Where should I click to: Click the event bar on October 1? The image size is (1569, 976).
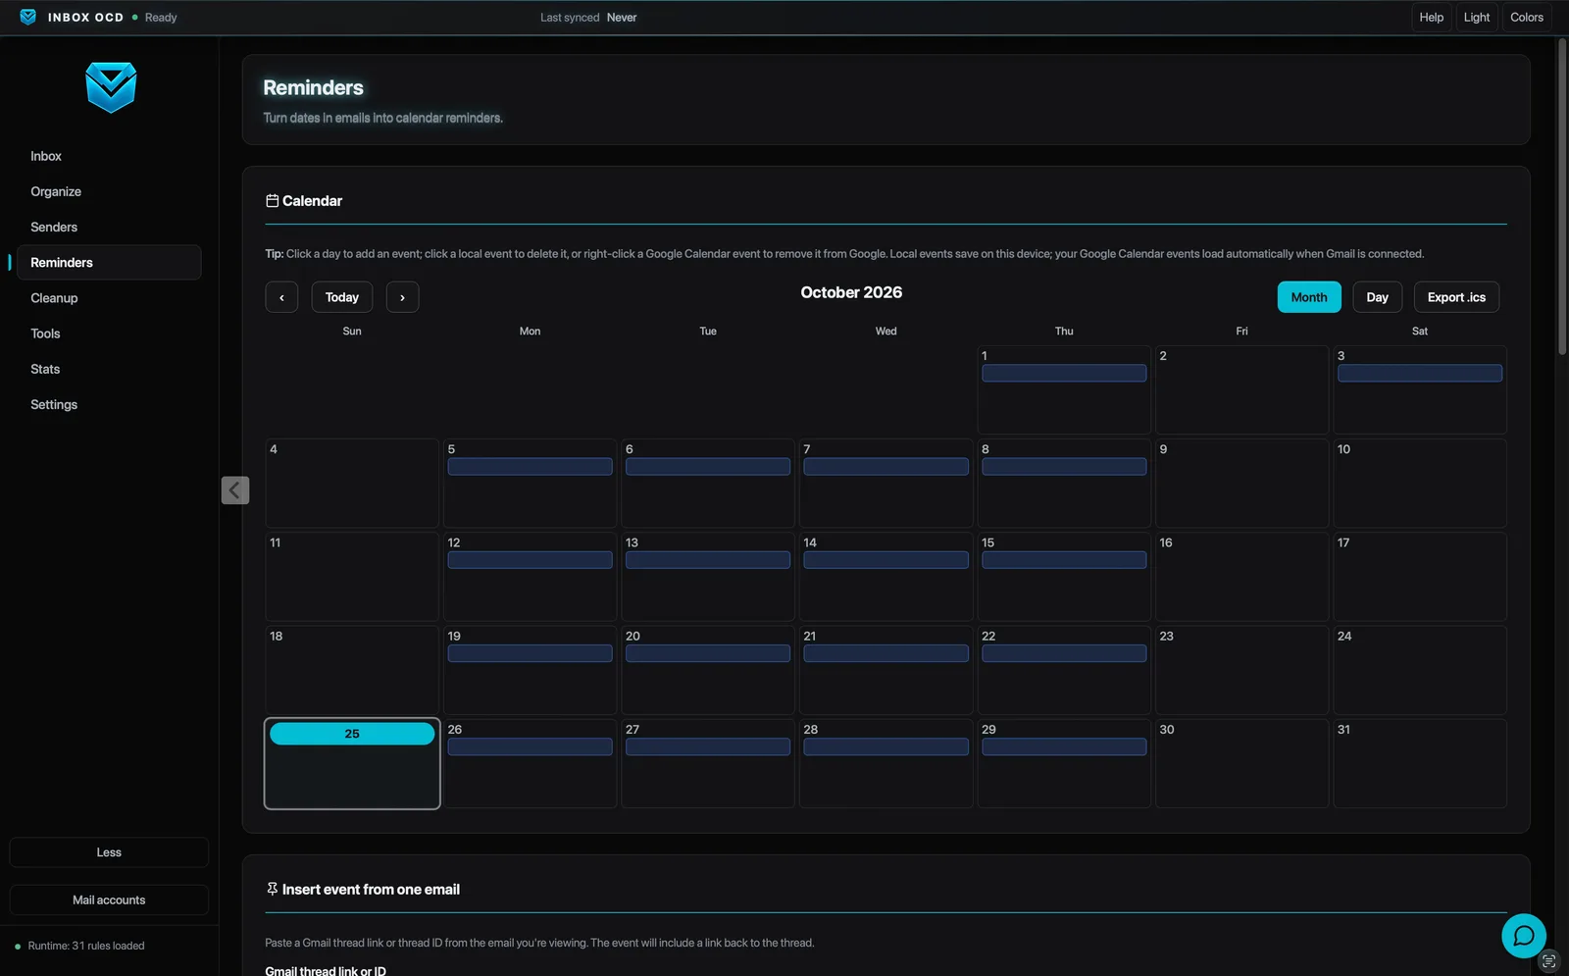pos(1064,374)
